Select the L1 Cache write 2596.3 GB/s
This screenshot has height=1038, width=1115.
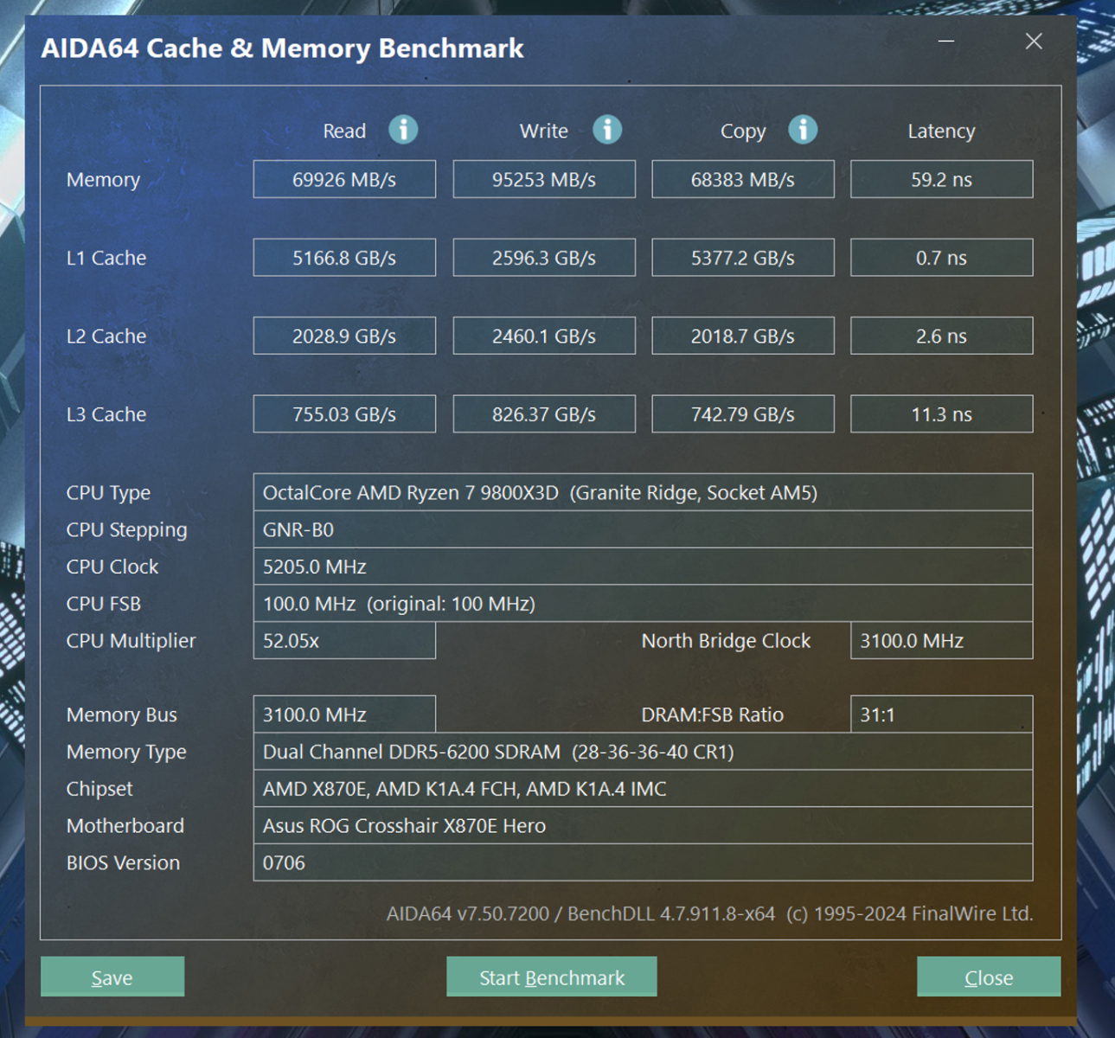[x=544, y=258]
